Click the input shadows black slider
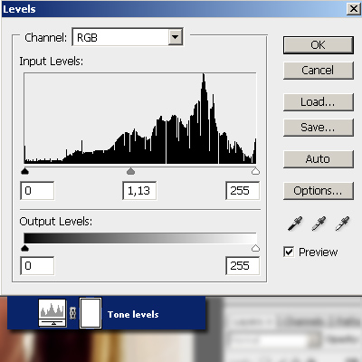The height and width of the screenshot is (362, 362). (24, 172)
